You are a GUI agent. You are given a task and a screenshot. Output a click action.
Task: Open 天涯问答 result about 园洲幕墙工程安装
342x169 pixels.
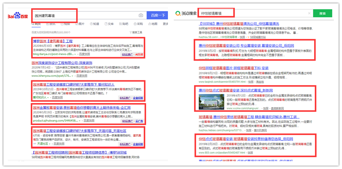(80, 131)
